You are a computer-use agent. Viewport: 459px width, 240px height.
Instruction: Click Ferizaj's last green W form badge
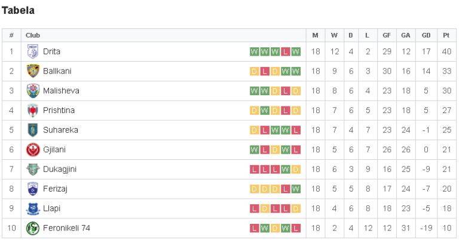pos(296,189)
